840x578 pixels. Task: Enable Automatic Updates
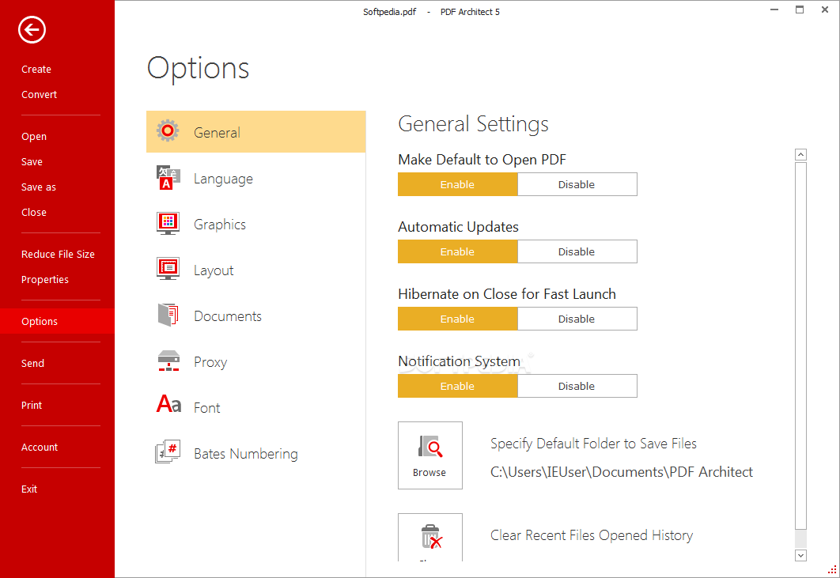pos(457,251)
